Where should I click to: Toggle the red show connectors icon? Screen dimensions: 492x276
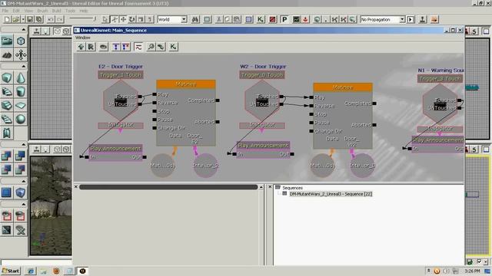point(125,47)
